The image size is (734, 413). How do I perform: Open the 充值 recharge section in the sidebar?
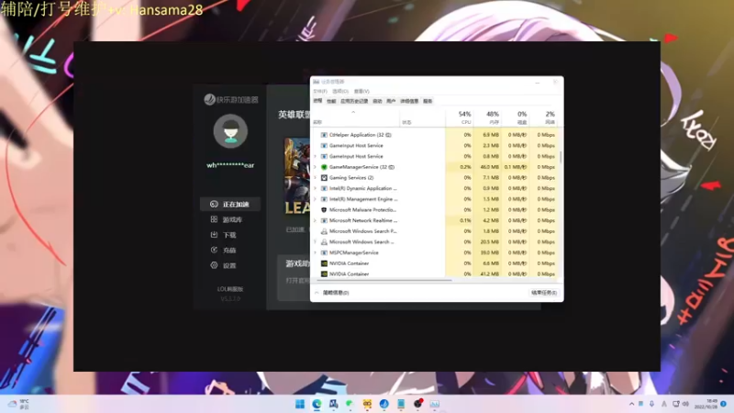224,250
